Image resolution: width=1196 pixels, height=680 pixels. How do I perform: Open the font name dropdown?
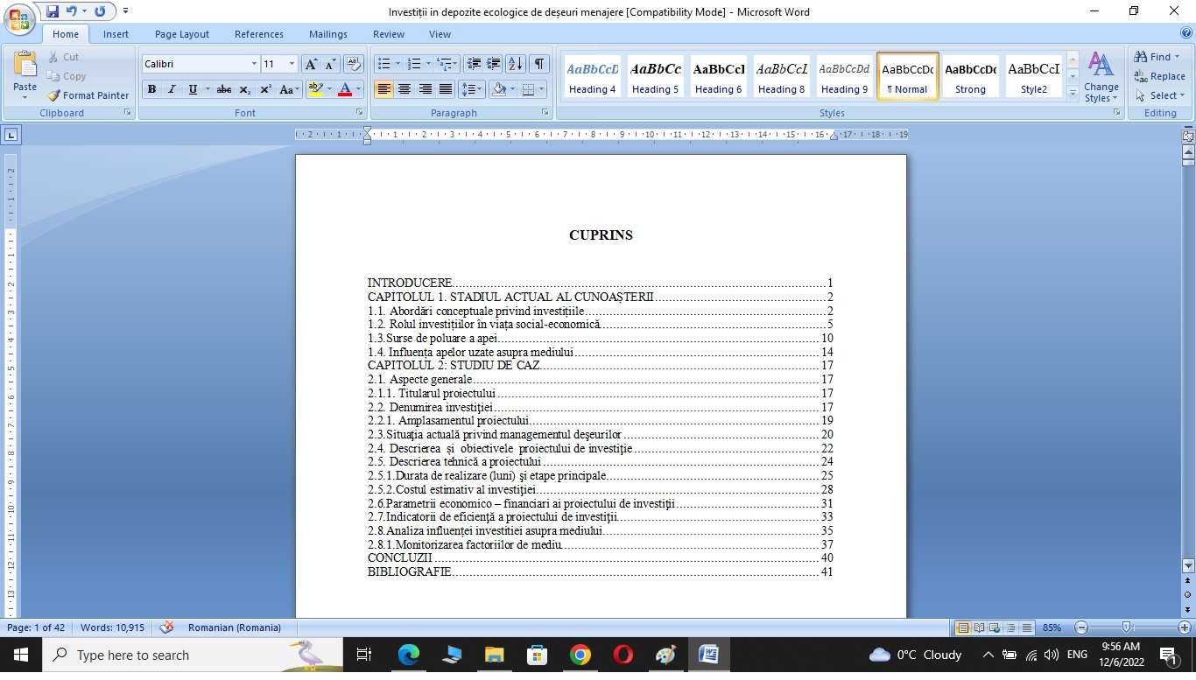(x=254, y=64)
